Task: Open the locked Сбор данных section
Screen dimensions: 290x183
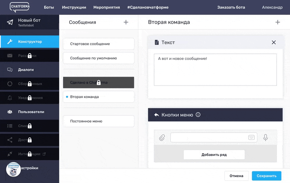Action: tap(30, 84)
